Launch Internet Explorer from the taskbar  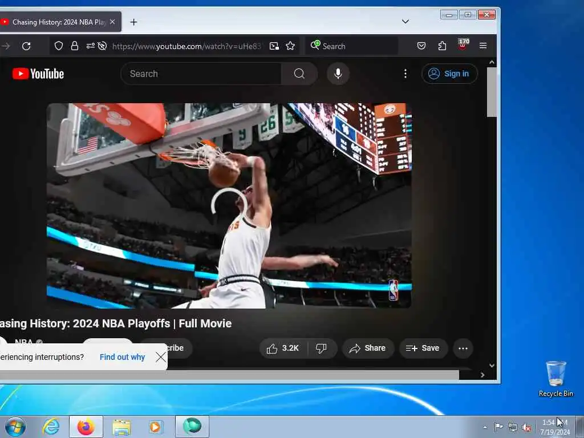click(x=51, y=427)
